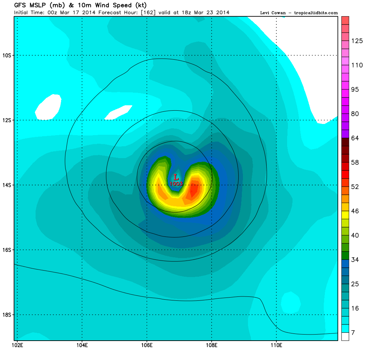Click the 46 kt colorbar label
368x350 pixels.
pos(355,211)
